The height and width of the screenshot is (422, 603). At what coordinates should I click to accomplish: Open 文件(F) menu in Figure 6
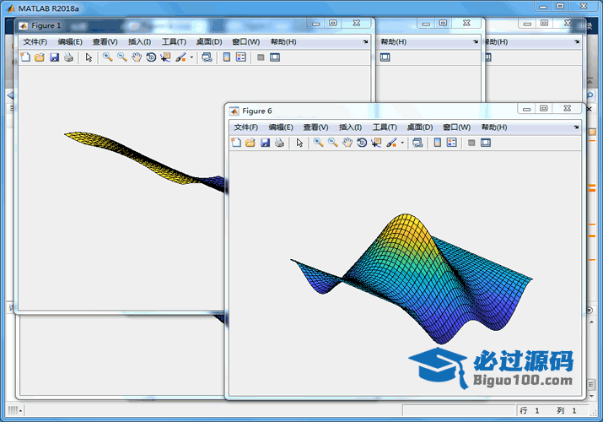coord(246,127)
